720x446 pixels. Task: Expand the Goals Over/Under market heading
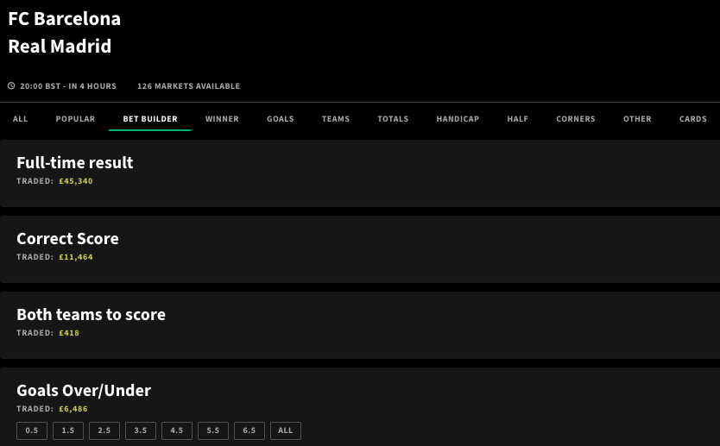(x=84, y=391)
